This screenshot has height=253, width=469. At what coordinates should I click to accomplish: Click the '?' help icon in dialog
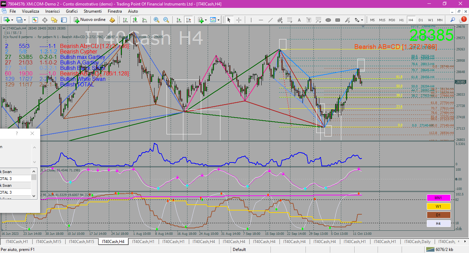[x=17, y=133]
